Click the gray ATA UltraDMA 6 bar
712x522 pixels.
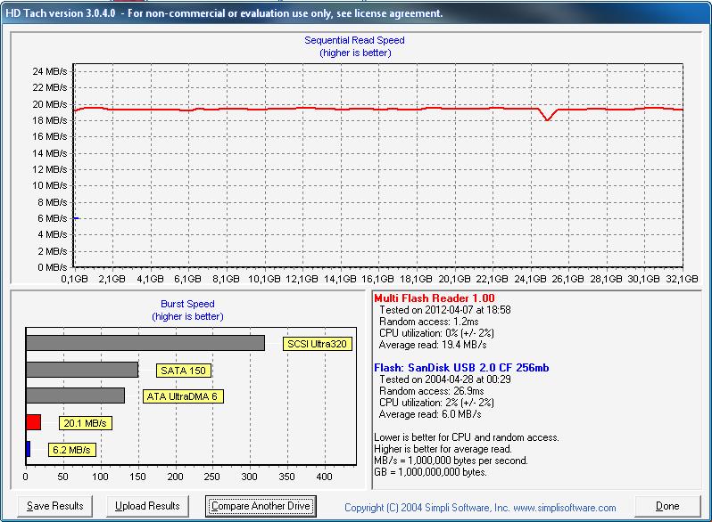75,396
